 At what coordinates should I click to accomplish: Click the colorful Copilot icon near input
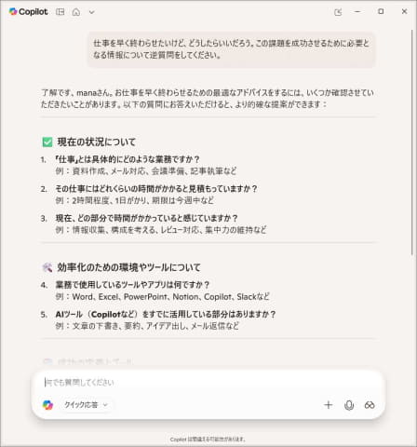(x=47, y=405)
